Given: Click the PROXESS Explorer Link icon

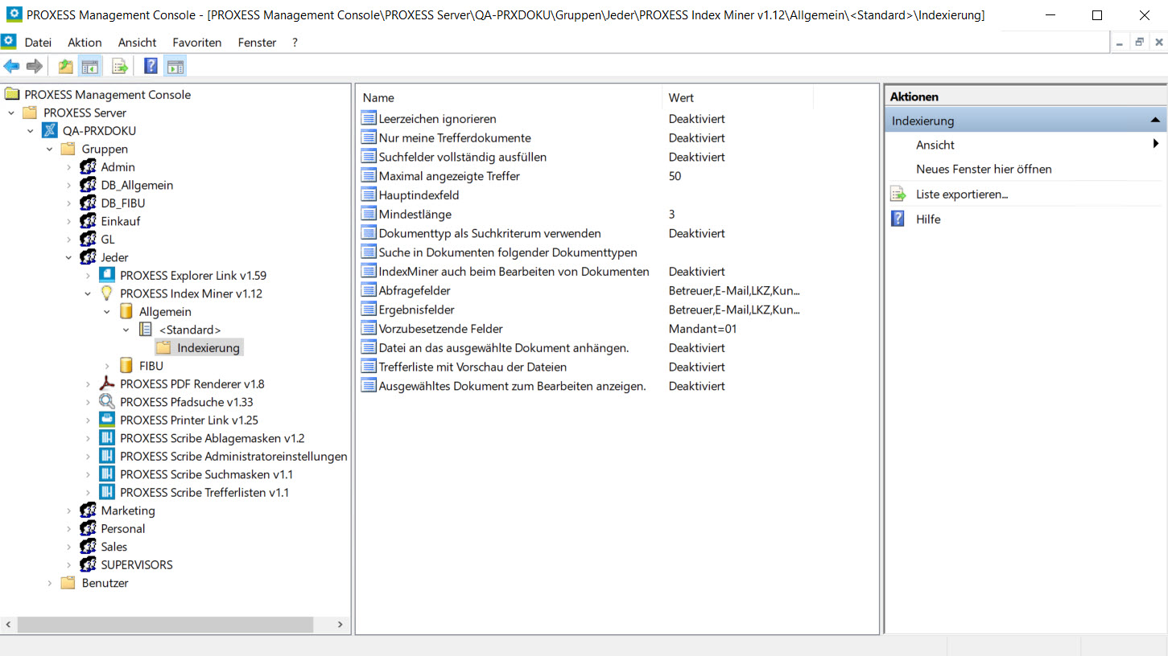Looking at the screenshot, I should coord(106,275).
